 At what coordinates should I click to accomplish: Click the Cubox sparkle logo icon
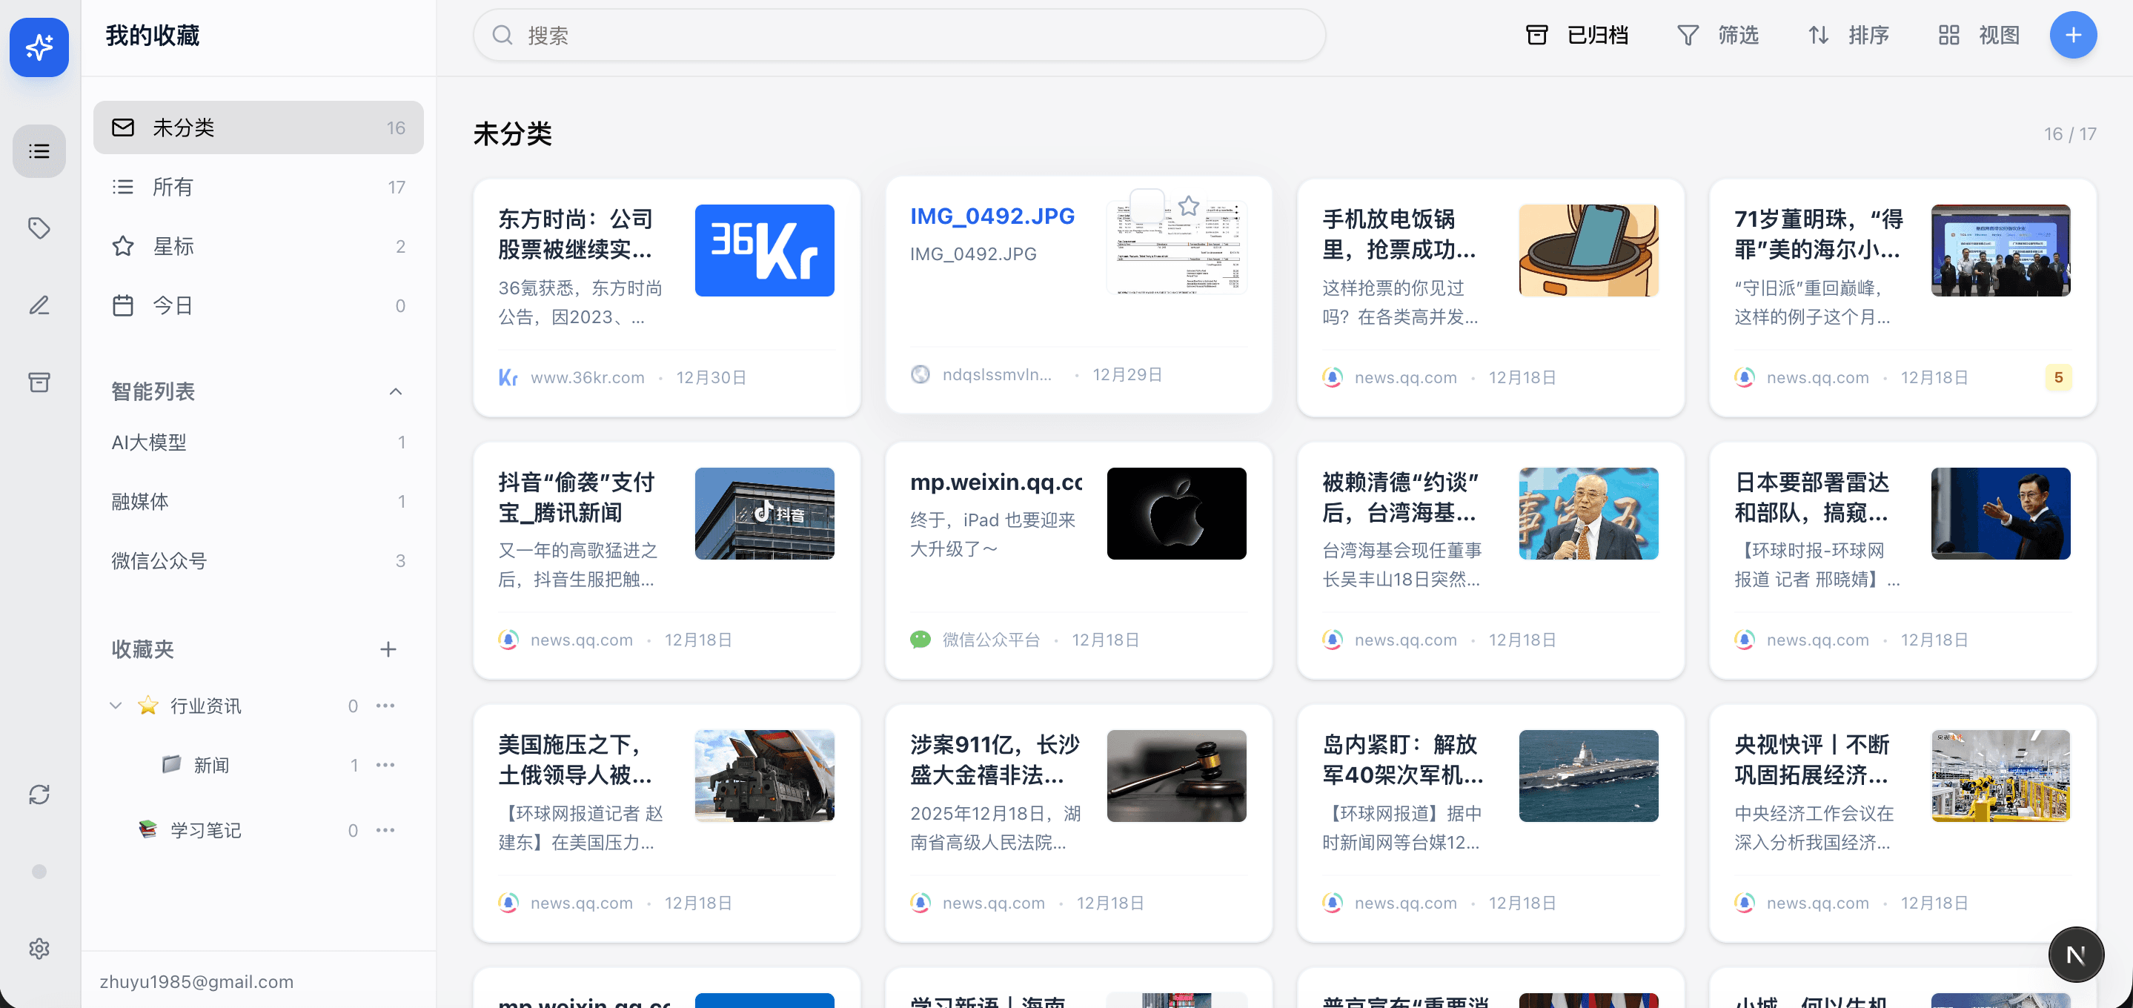tap(39, 47)
